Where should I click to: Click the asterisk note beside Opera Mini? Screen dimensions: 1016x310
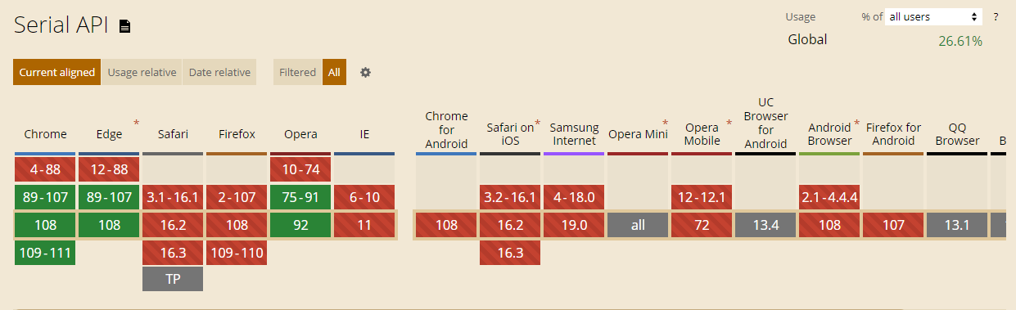[x=666, y=124]
